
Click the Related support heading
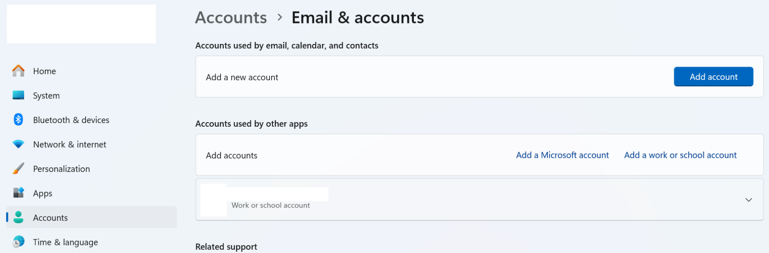226,246
